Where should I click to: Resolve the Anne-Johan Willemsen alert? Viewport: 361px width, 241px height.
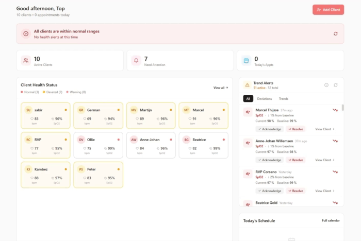pyautogui.click(x=296, y=160)
